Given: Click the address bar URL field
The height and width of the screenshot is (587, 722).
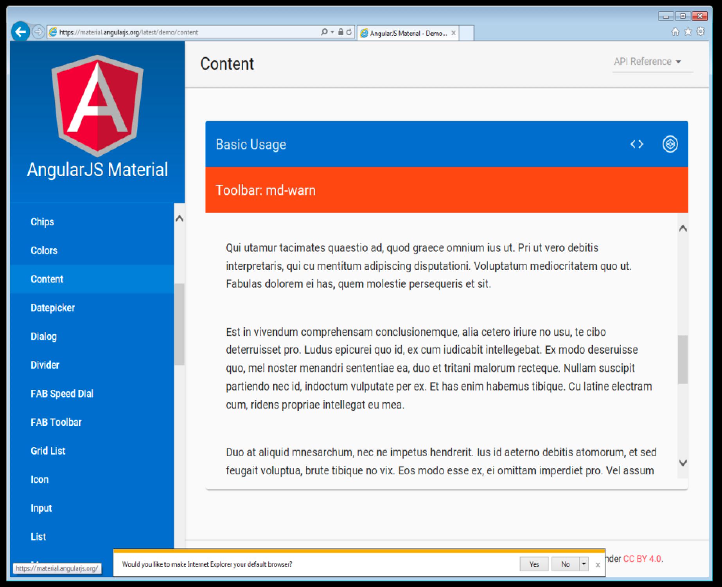Looking at the screenshot, I should pos(188,32).
